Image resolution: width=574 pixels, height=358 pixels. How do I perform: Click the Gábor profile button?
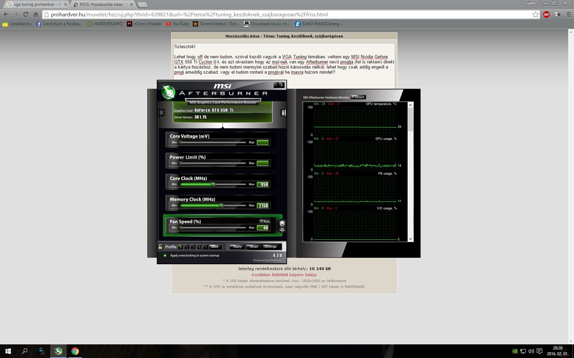point(531,3)
